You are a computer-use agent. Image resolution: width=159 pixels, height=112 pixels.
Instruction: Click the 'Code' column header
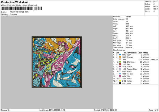[140, 53]
